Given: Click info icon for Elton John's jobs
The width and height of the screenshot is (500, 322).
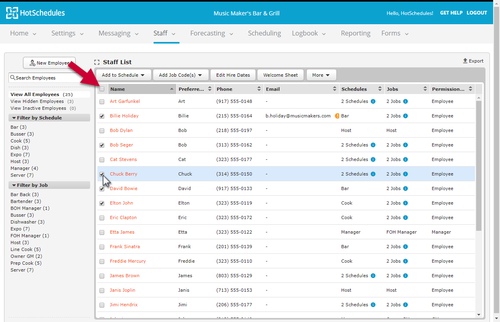Looking at the screenshot, I should (x=405, y=203).
